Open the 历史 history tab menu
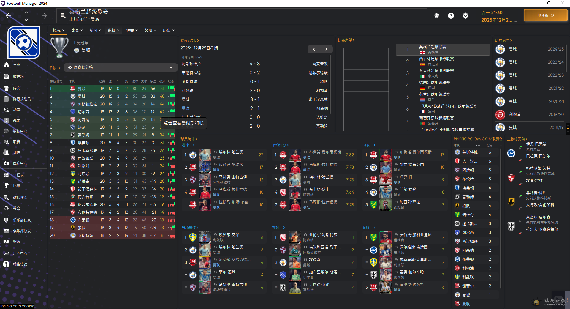The width and height of the screenshot is (570, 309). (169, 30)
